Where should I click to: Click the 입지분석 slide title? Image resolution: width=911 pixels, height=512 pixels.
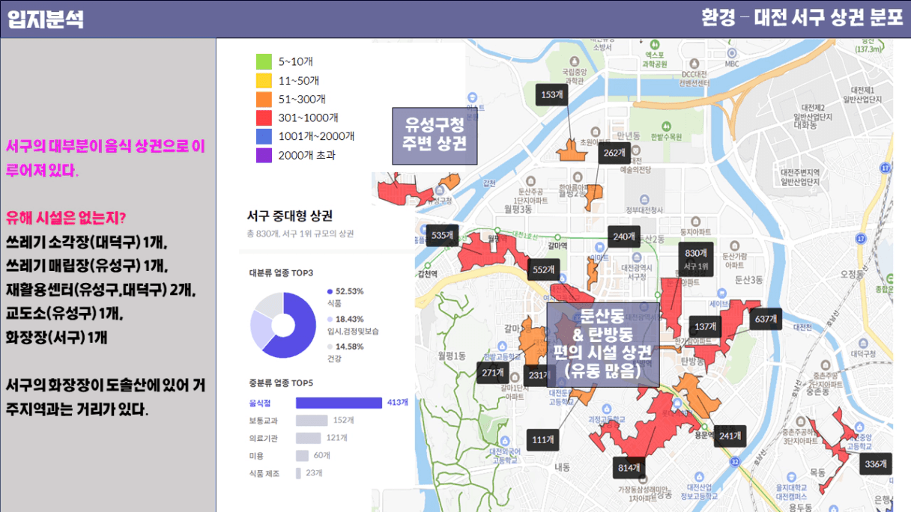pos(46,19)
